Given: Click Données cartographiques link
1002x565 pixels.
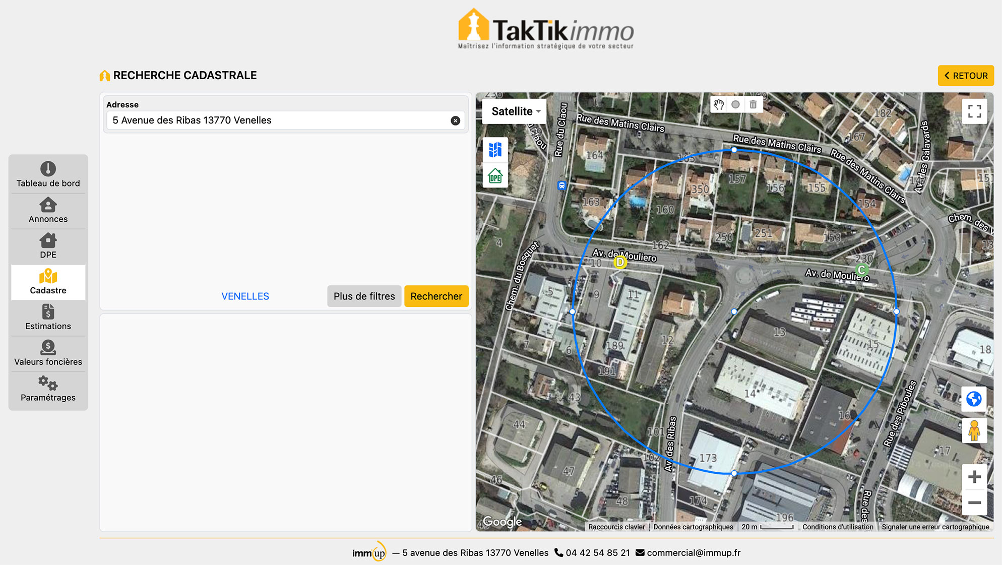Looking at the screenshot, I should (x=693, y=527).
